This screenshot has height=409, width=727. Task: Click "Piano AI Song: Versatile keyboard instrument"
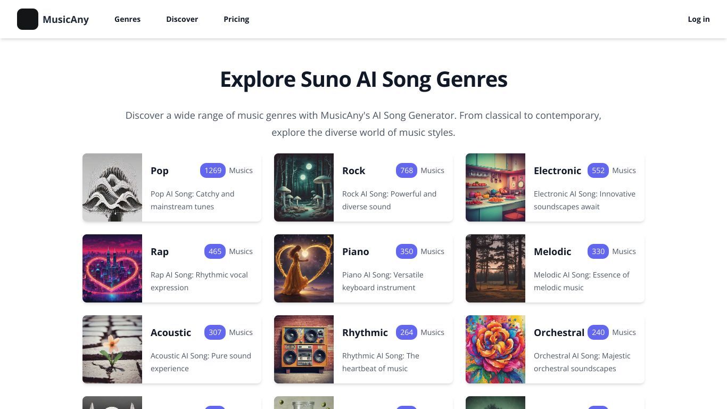pyautogui.click(x=383, y=281)
